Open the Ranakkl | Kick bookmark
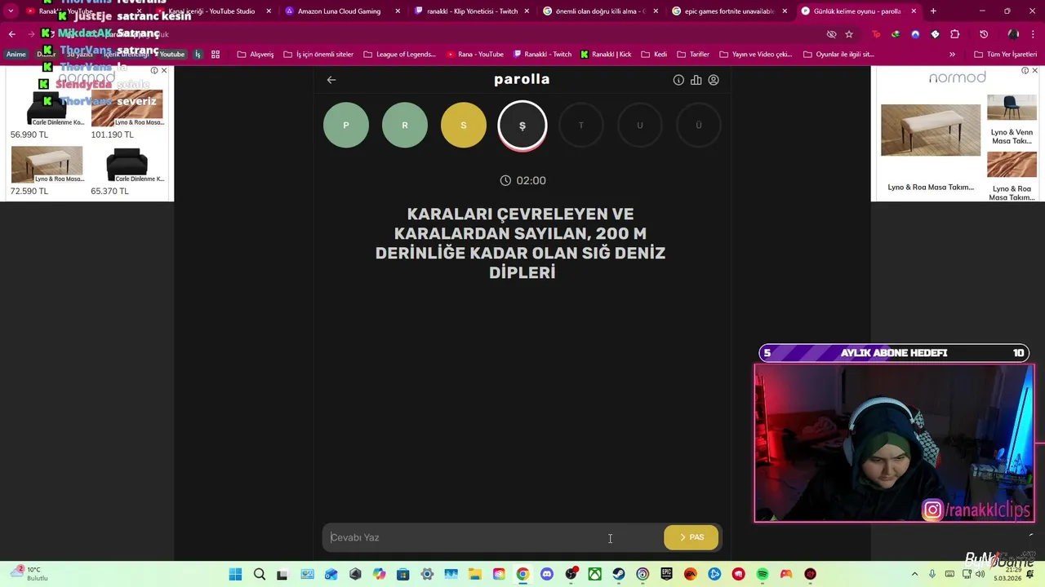The height and width of the screenshot is (587, 1045). pos(606,55)
